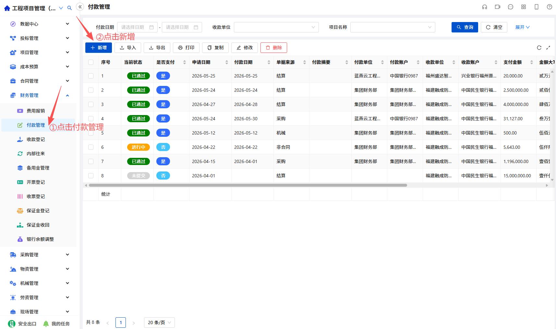The height and width of the screenshot is (329, 556).
Task: Expand the 项目管理 menu chevron
Action: (x=67, y=53)
